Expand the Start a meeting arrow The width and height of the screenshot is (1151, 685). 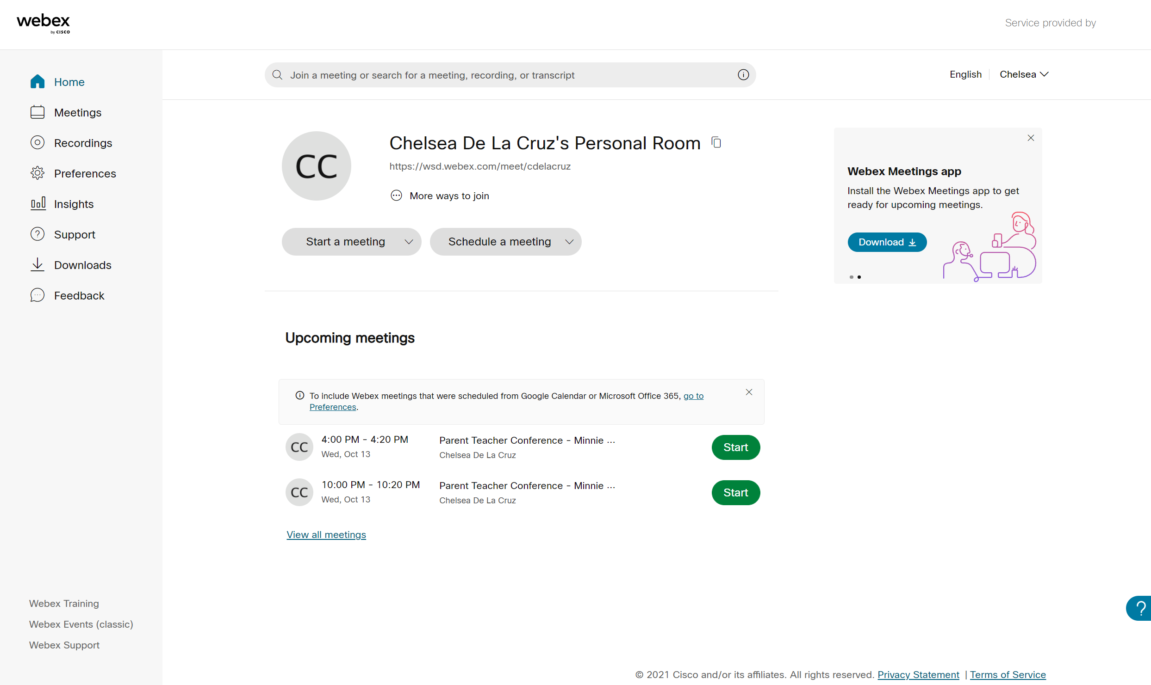point(409,242)
